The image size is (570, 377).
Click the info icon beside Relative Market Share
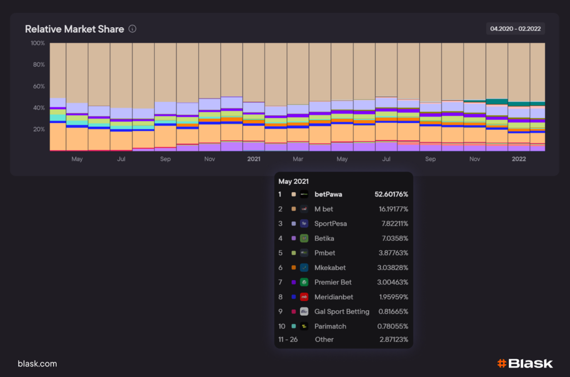pyautogui.click(x=132, y=29)
